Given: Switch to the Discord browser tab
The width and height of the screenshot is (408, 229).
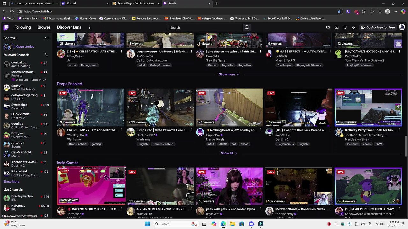Looking at the screenshot, I should [84, 3].
